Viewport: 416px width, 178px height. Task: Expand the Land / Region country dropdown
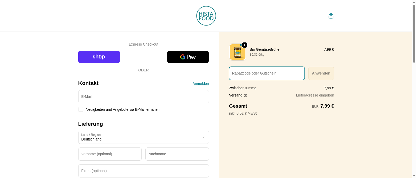click(x=144, y=137)
